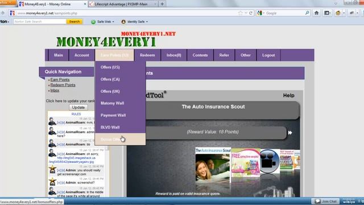Image resolution: width=364 pixels, height=205 pixels.
Task: Open Inbox(0) in the navigation bar
Action: (173, 55)
